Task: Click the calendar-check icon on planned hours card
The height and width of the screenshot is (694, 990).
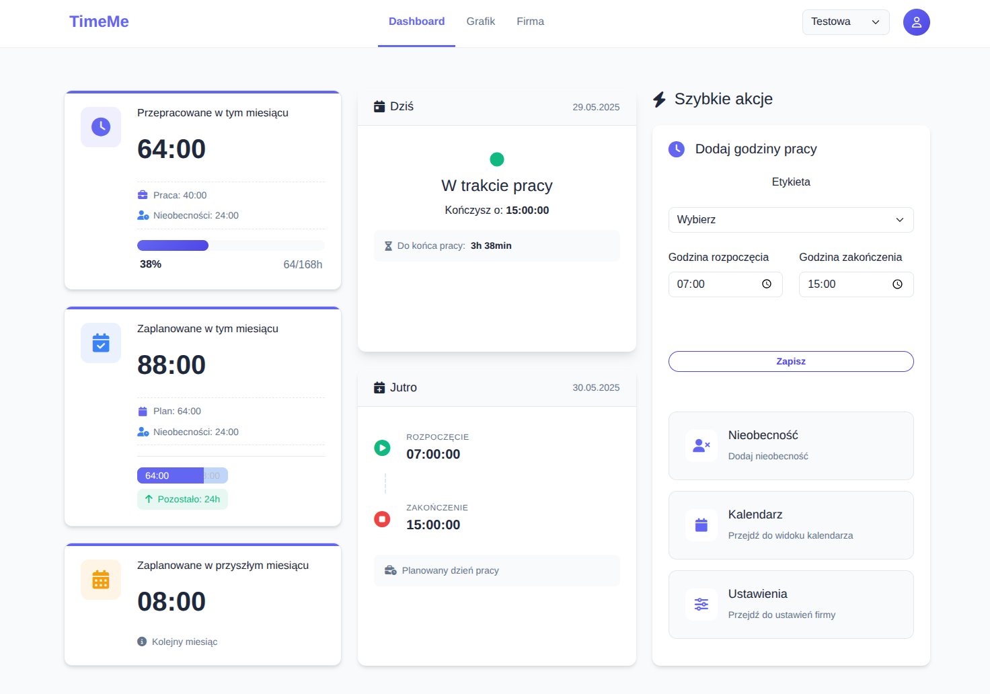Action: [100, 343]
